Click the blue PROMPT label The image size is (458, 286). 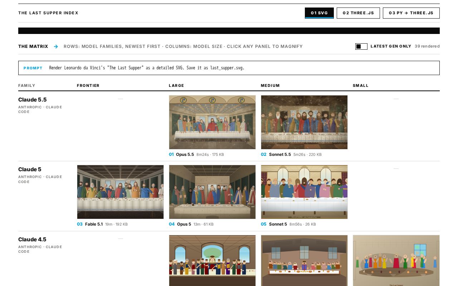[33, 68]
